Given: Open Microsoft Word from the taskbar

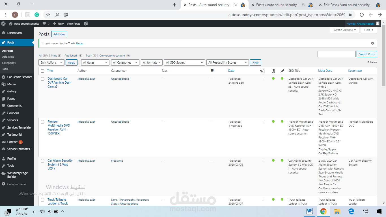Looking at the screenshot, I should (x=310, y=211).
